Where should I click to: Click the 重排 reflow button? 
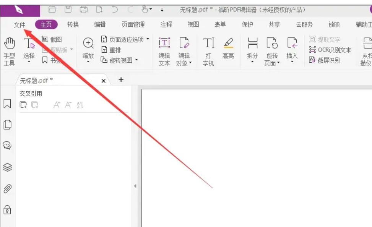(111, 50)
